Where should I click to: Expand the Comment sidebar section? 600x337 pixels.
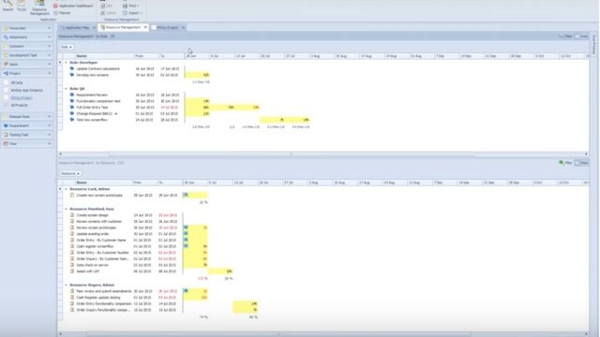27,46
